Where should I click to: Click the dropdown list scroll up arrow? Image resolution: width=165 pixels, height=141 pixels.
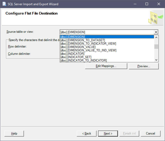(156, 37)
